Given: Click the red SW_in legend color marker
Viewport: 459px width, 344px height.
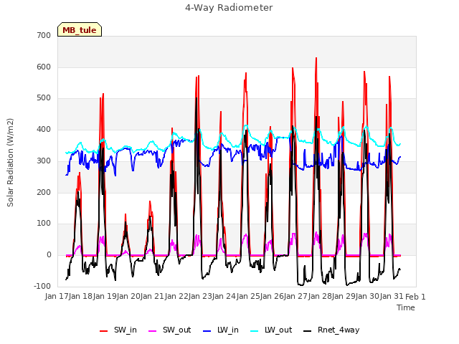Looking at the screenshot, I should point(103,331).
